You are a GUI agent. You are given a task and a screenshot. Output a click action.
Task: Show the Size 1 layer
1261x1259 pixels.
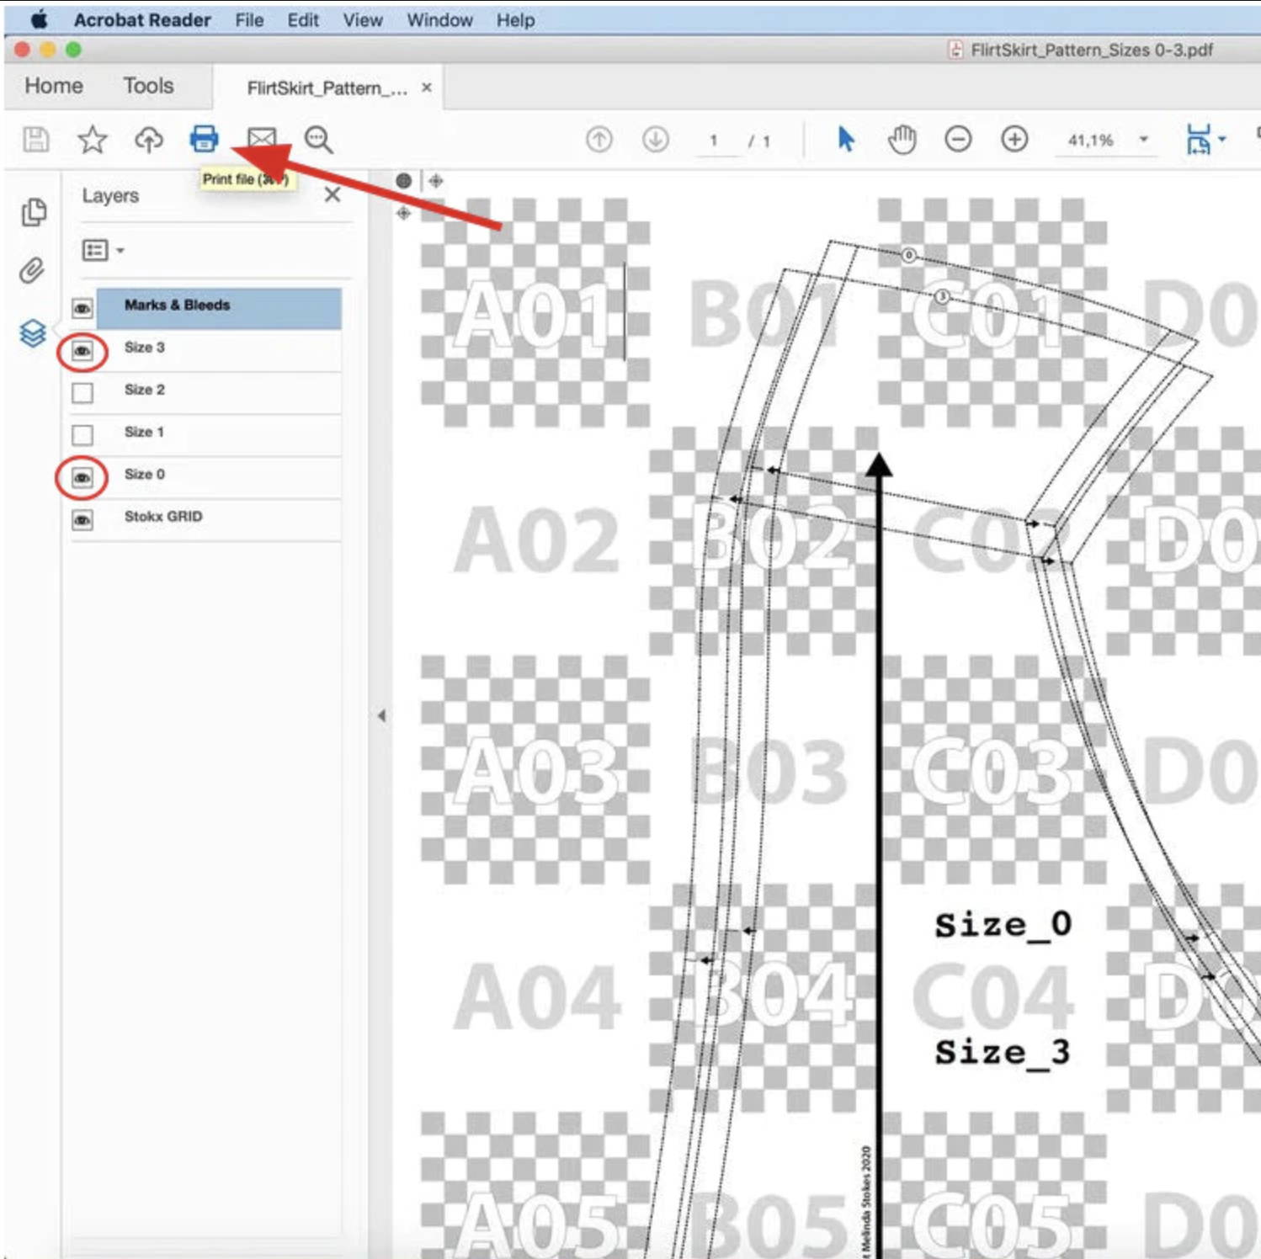coord(82,435)
